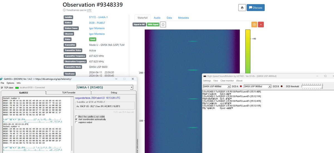The height and width of the screenshot is (153, 334).
Task: Click the Az: 104,9° satellite position line
Action: pos(98,106)
